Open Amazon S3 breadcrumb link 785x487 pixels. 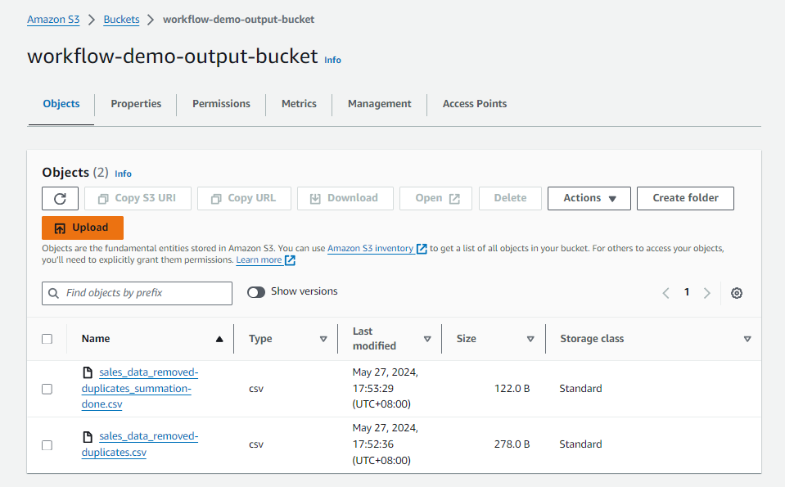[x=53, y=20]
